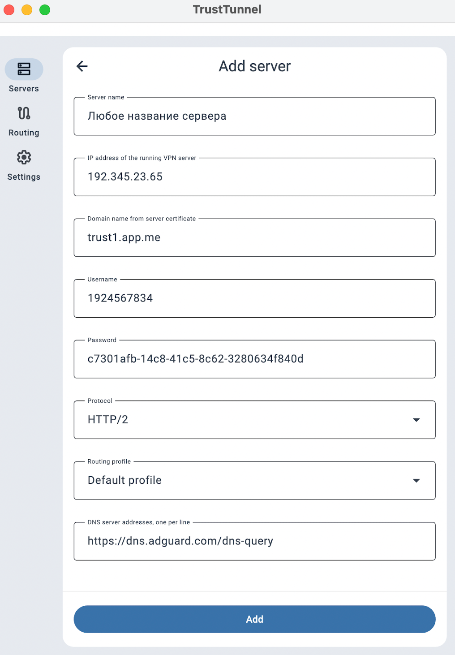Image resolution: width=455 pixels, height=655 pixels.
Task: Expand the Routing profile arrow
Action: tap(416, 481)
